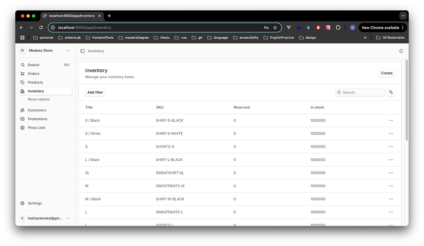This screenshot has height=246, width=424.
Task: Open Chrome profile avatar K
Action: pos(352,28)
